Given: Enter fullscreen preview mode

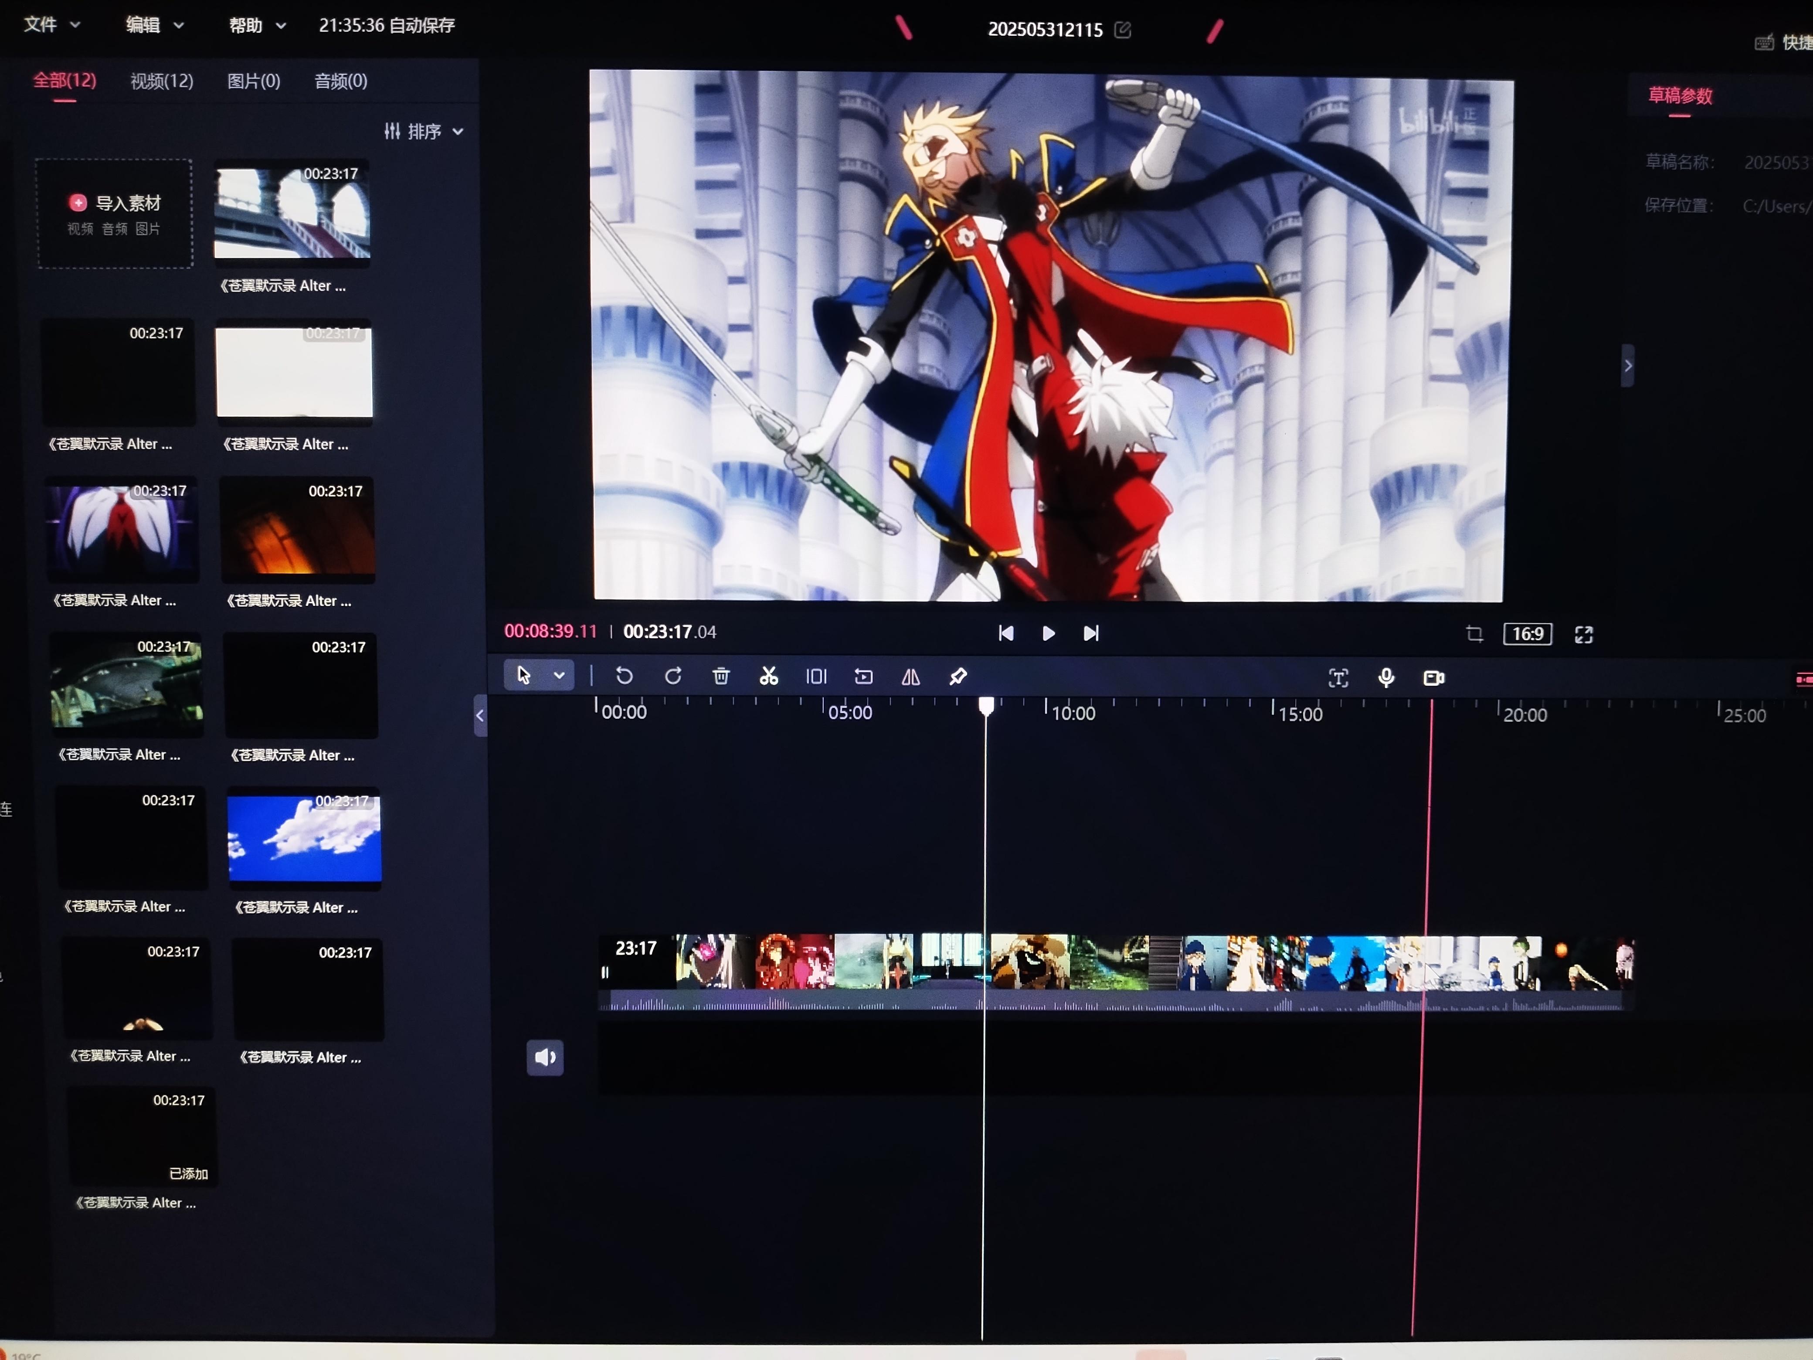Looking at the screenshot, I should [1584, 635].
